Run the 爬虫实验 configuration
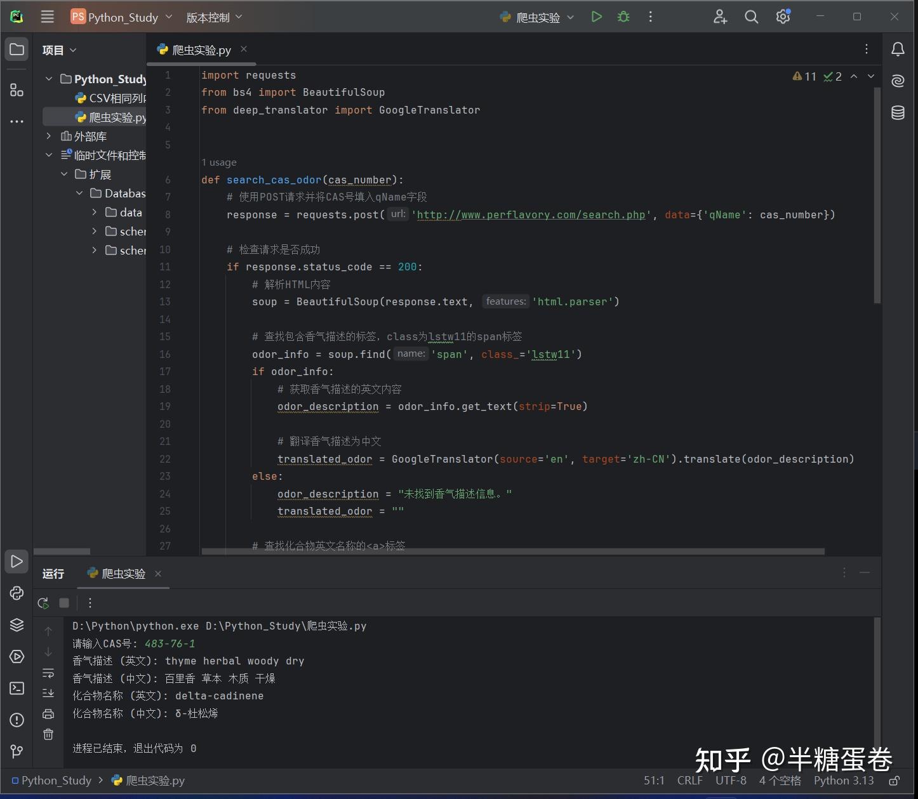918x799 pixels. pyautogui.click(x=595, y=17)
